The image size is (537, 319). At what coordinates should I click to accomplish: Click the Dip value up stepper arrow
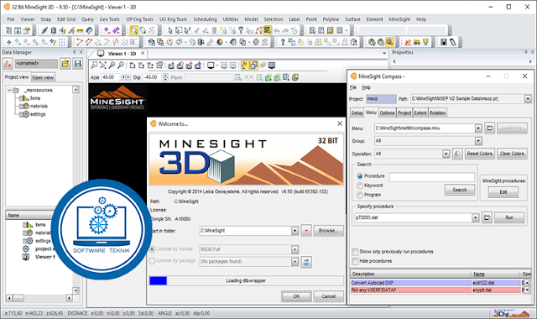166,76
